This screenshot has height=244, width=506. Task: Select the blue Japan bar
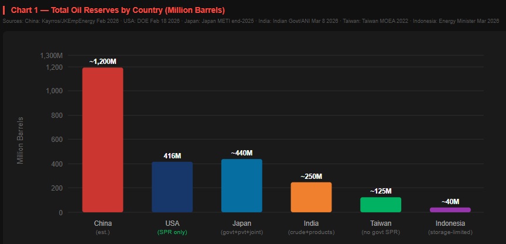pos(242,185)
